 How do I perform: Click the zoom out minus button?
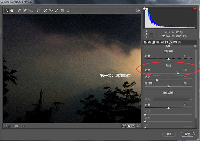(6, 126)
